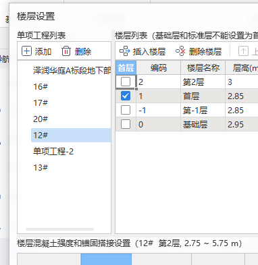Click floor name cell 首层
The width and height of the screenshot is (258, 265).
point(203,96)
